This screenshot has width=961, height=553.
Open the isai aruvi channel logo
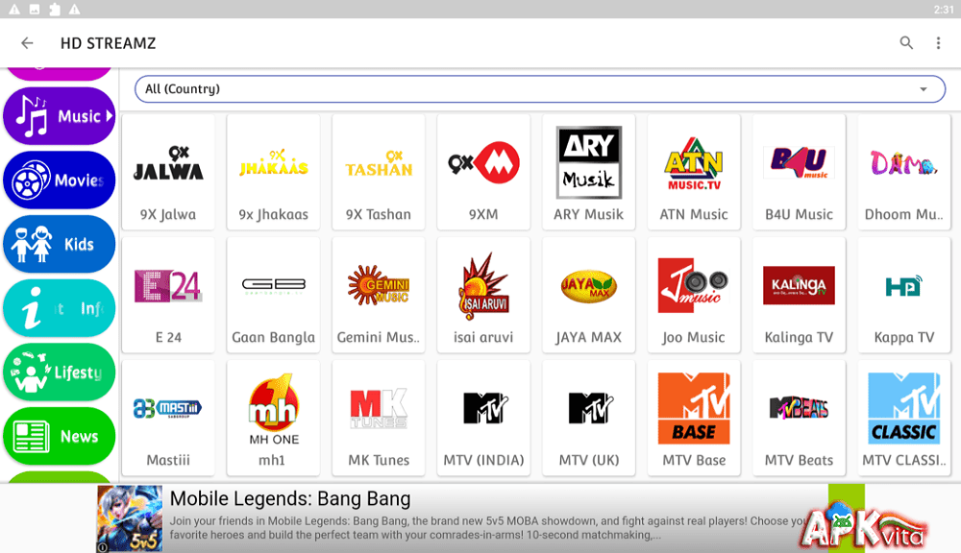[x=483, y=286]
